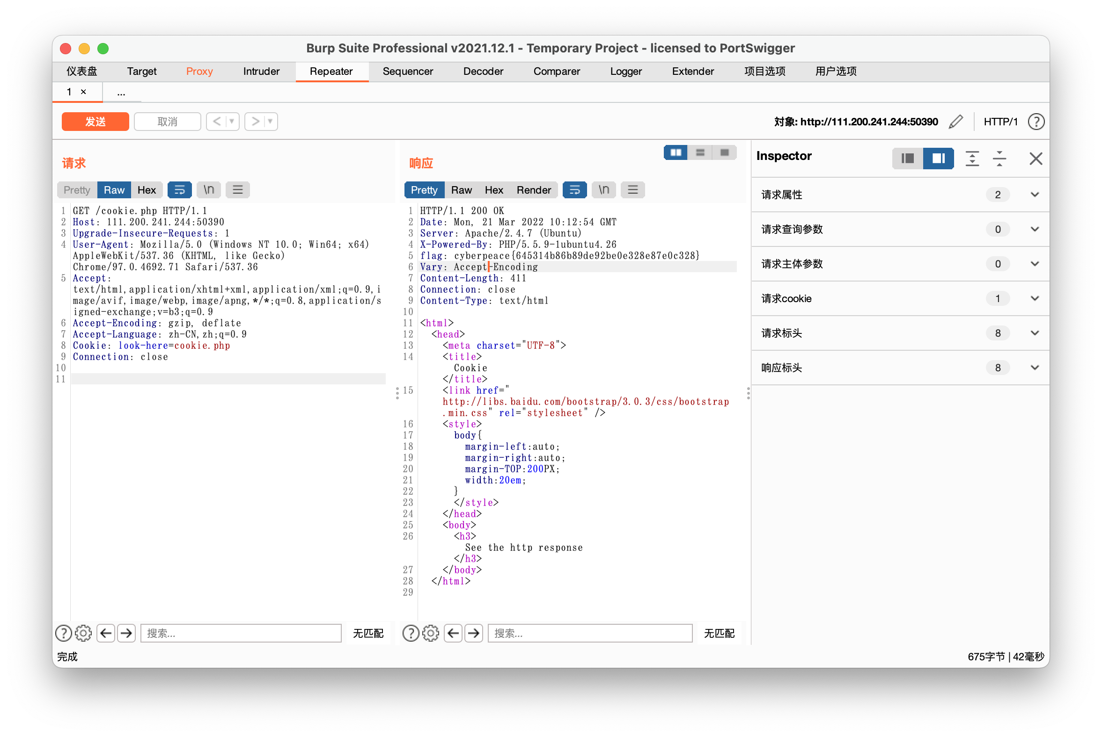Open history-back dropdown arrow
Image resolution: width=1102 pixels, height=737 pixels.
tap(232, 121)
